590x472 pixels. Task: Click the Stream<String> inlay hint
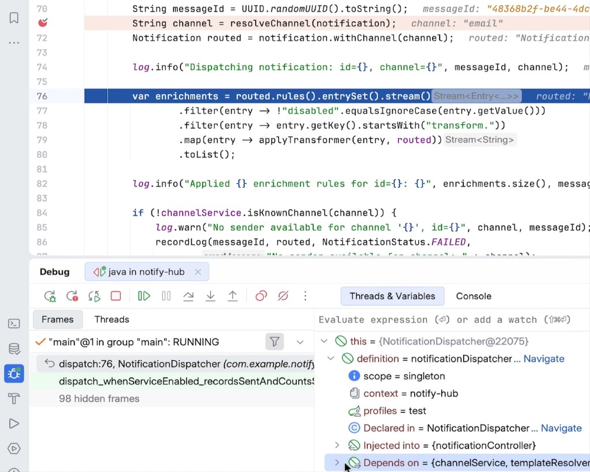480,139
